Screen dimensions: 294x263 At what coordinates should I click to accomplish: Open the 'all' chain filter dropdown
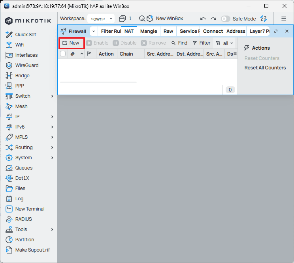225,43
